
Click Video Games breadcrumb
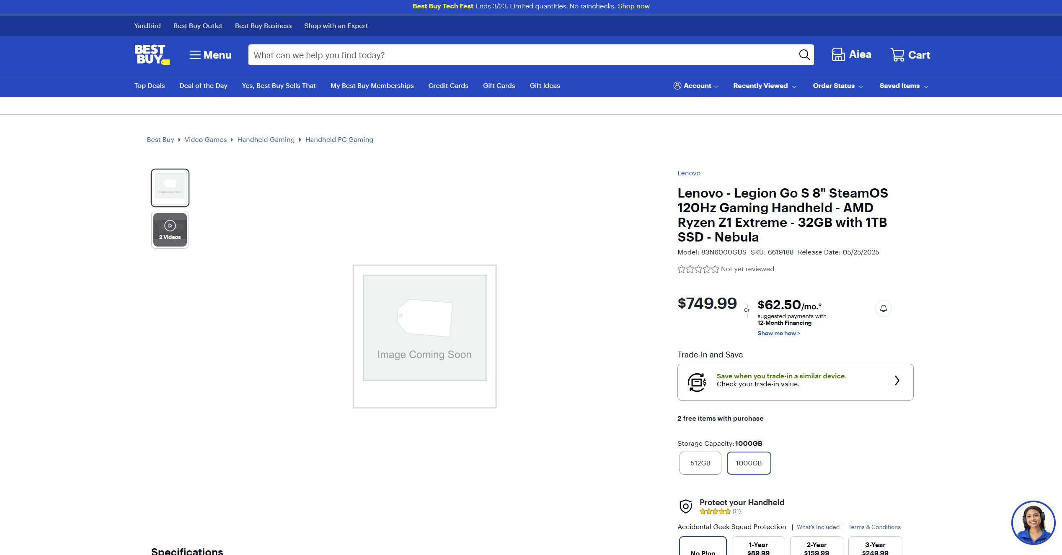coord(206,140)
